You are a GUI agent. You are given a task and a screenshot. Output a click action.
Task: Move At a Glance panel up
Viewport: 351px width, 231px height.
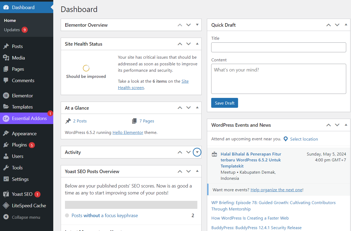pos(180,108)
